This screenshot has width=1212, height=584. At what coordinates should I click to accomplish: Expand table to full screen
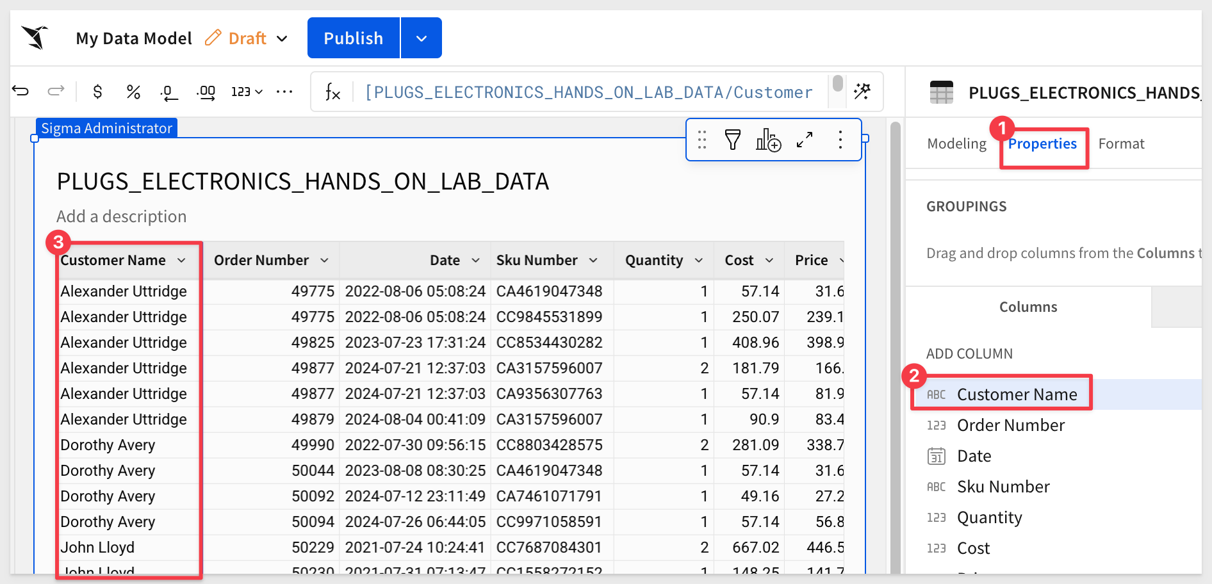point(805,140)
